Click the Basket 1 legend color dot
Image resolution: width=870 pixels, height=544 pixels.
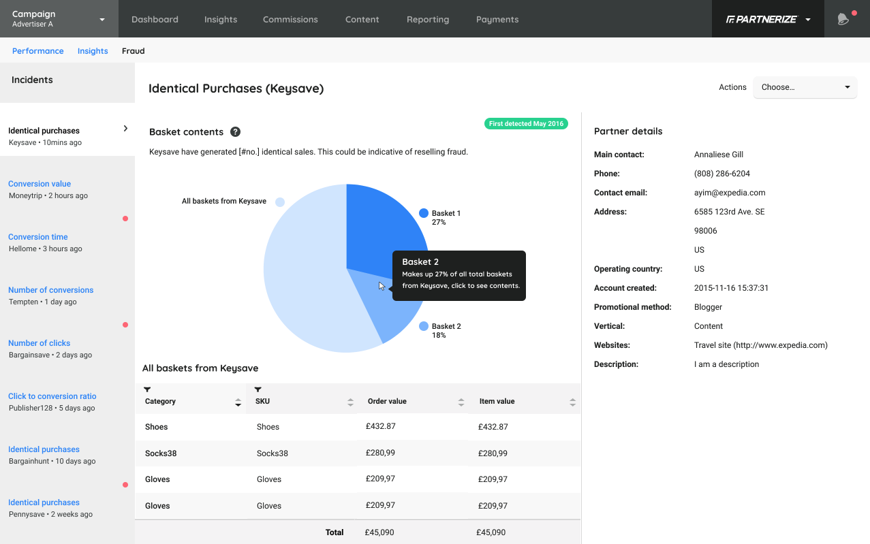coord(424,213)
